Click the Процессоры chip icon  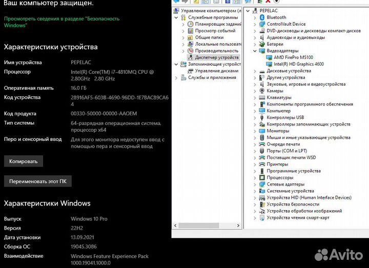[x=262, y=178]
